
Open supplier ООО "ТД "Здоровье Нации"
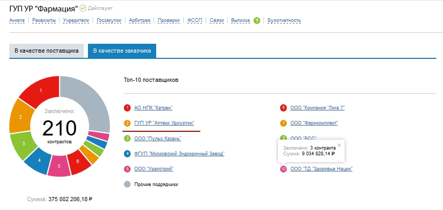pyautogui.click(x=322, y=169)
